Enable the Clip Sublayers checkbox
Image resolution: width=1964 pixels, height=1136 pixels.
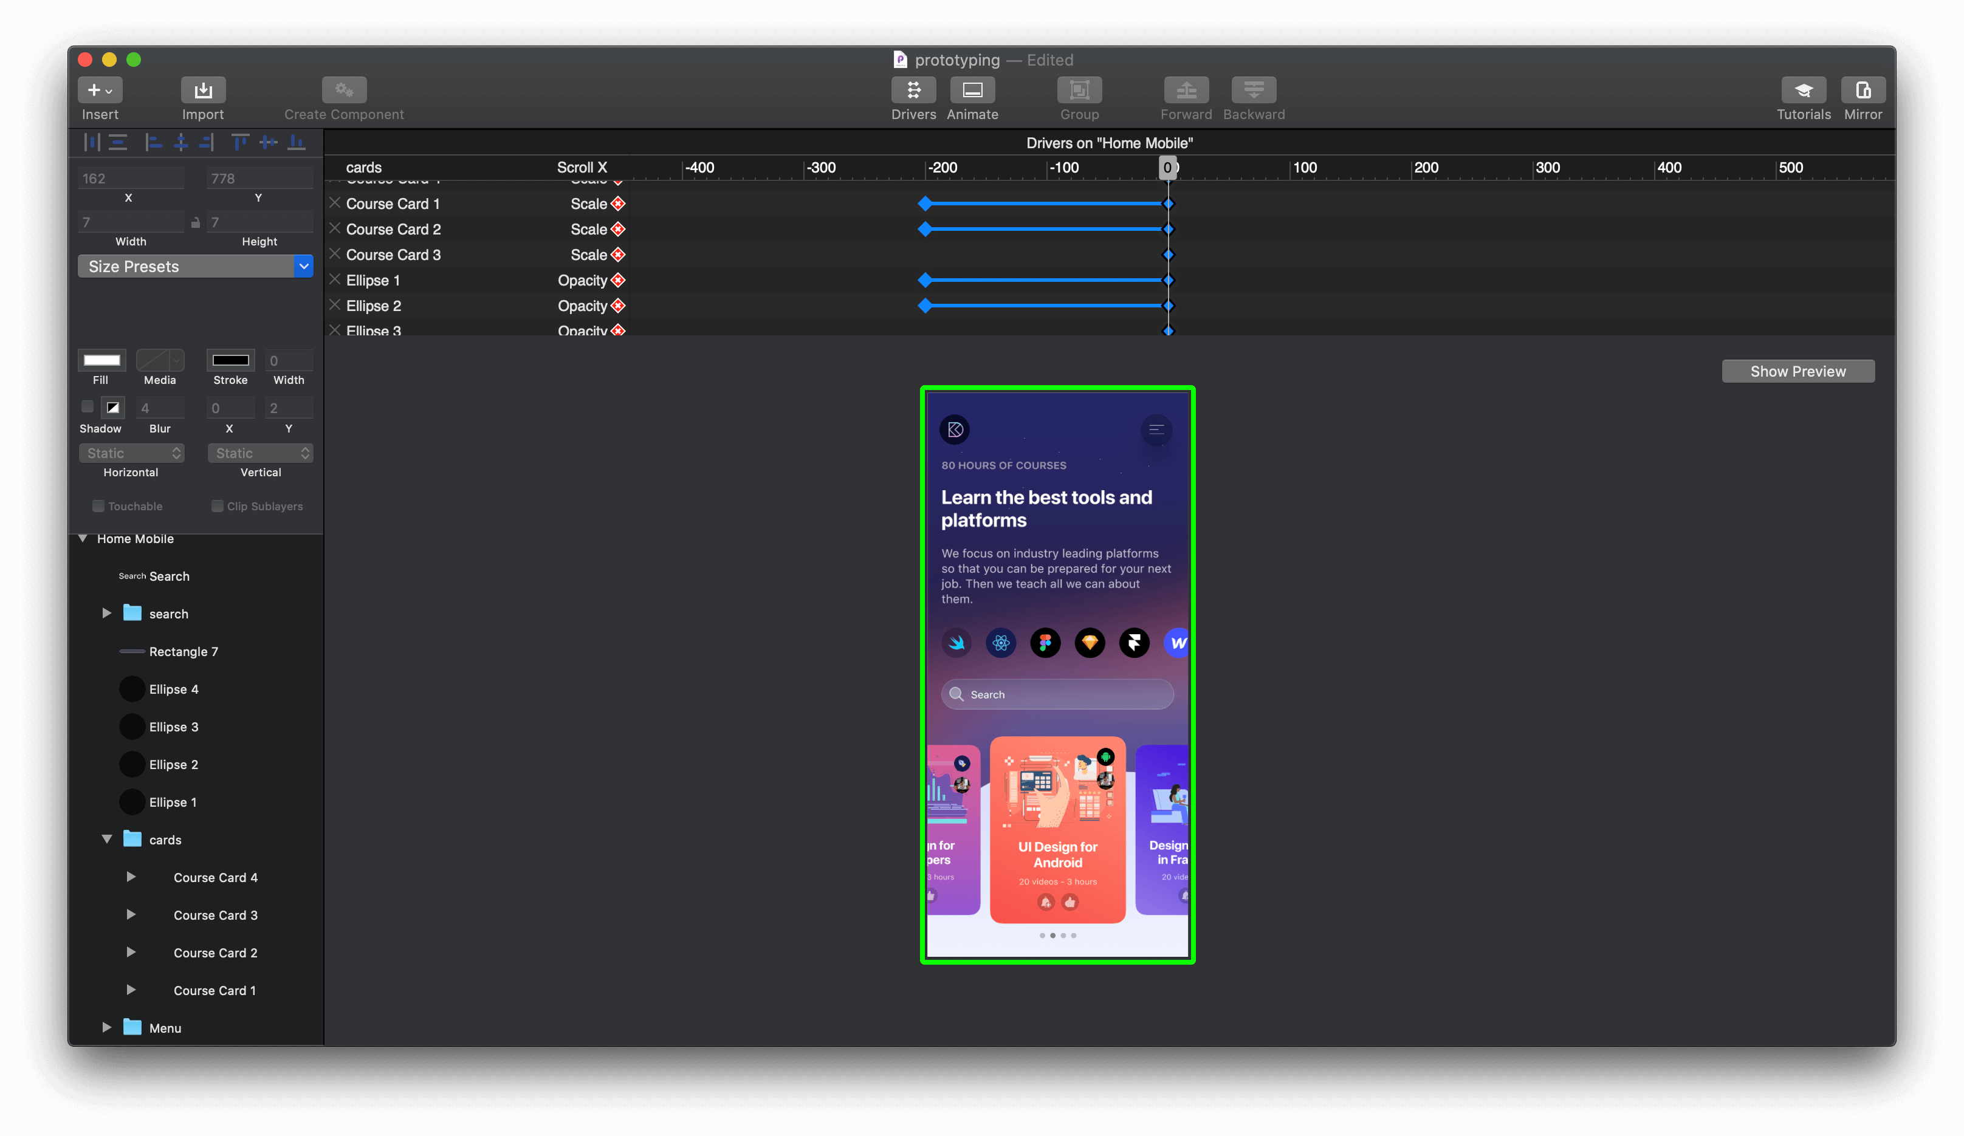click(x=218, y=507)
